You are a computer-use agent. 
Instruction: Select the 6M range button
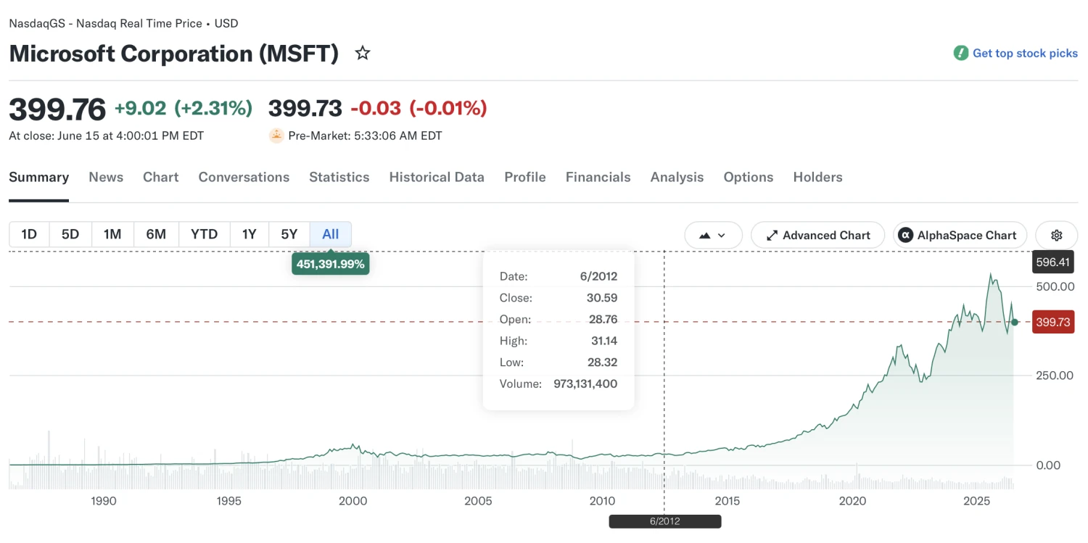pos(156,234)
